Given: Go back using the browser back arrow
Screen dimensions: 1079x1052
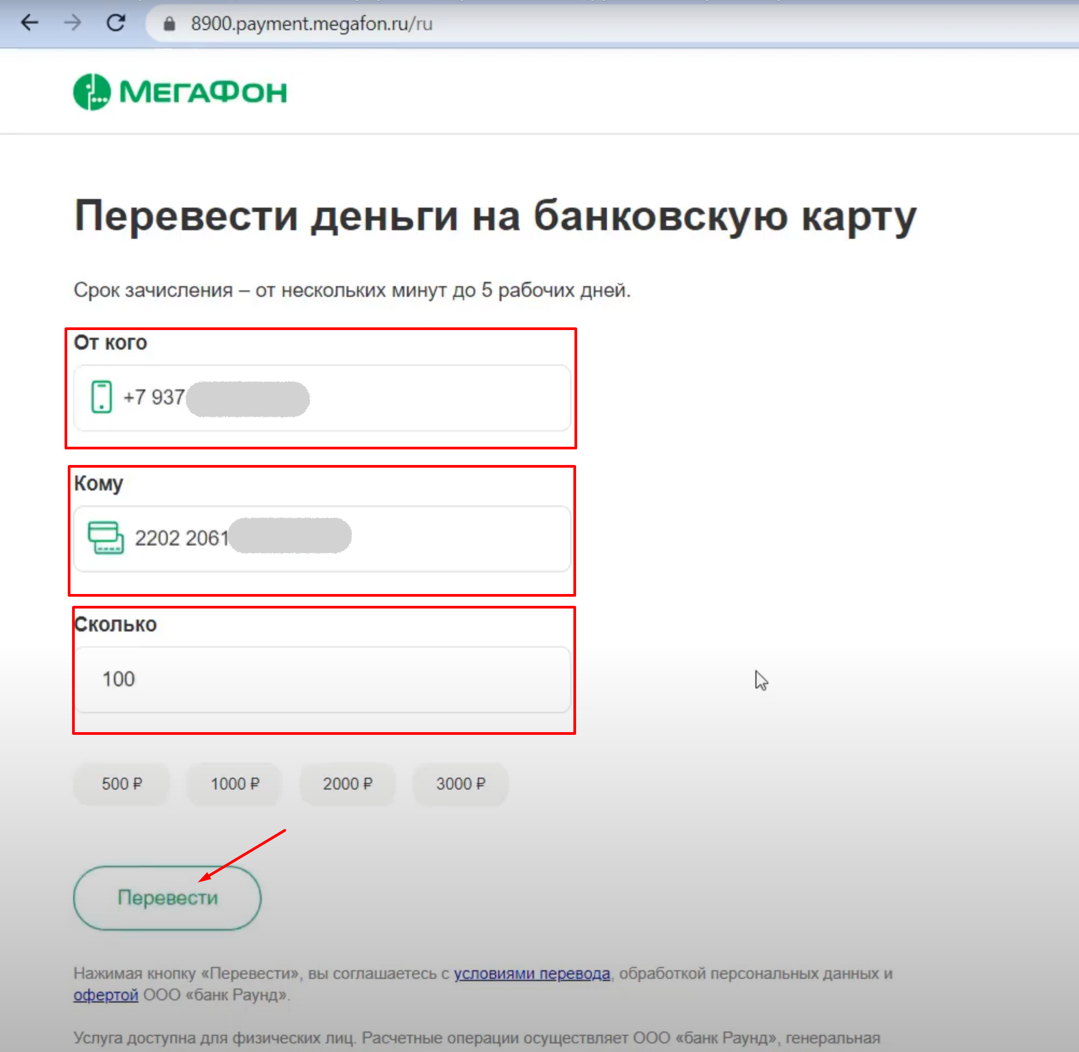Looking at the screenshot, I should pyautogui.click(x=29, y=23).
